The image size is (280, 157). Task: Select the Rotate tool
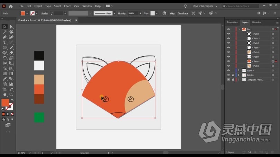pyautogui.click(x=4, y=58)
